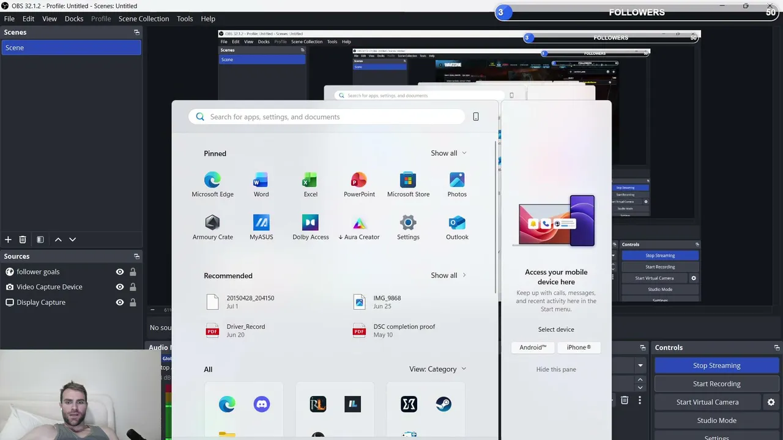Open Steam in the All category view
Viewport: 783px width, 440px height.
click(x=443, y=404)
